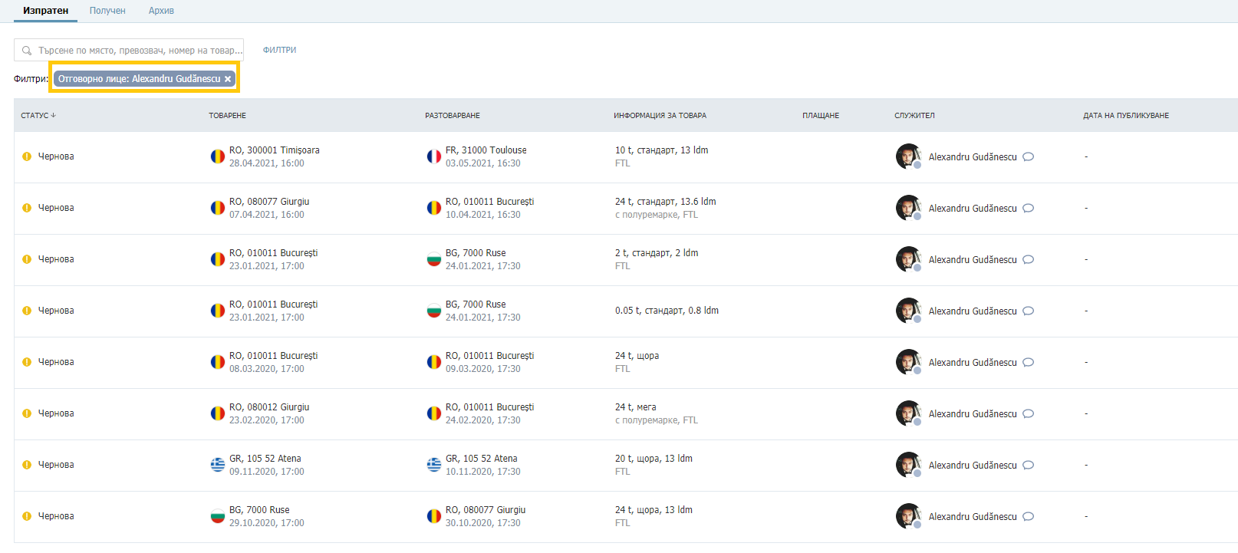Click the ТОВАРЕНЕ column header
The width and height of the screenshot is (1238, 553).
227,116
